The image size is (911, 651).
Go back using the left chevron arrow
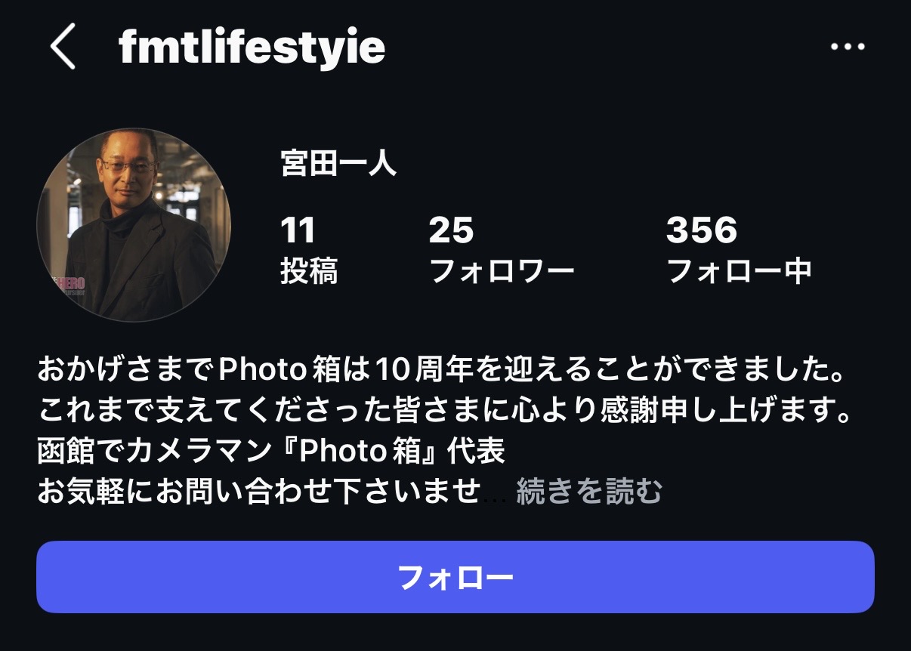coord(63,46)
